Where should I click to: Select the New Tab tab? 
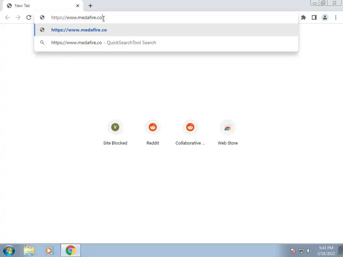[x=43, y=6]
